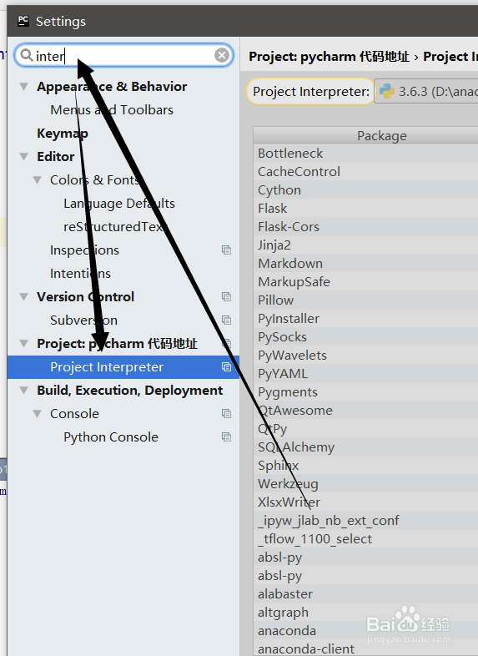Screen dimensions: 478x656
Task: Click the copy icon beside Project Interpreter
Action: click(x=226, y=367)
